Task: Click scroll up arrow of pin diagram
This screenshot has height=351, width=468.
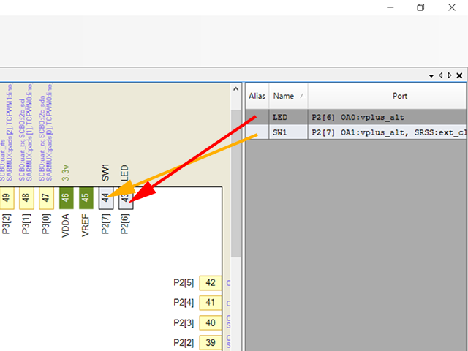Action: pos(235,89)
